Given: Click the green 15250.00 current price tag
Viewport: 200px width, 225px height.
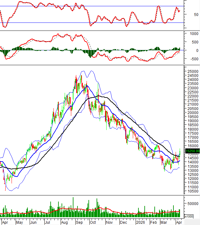Looking at the screenshot, I should coord(192,151).
